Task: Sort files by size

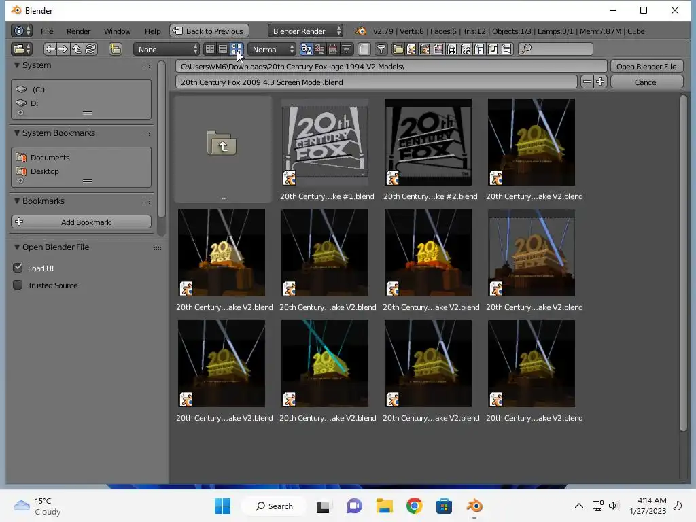Action: (x=347, y=49)
